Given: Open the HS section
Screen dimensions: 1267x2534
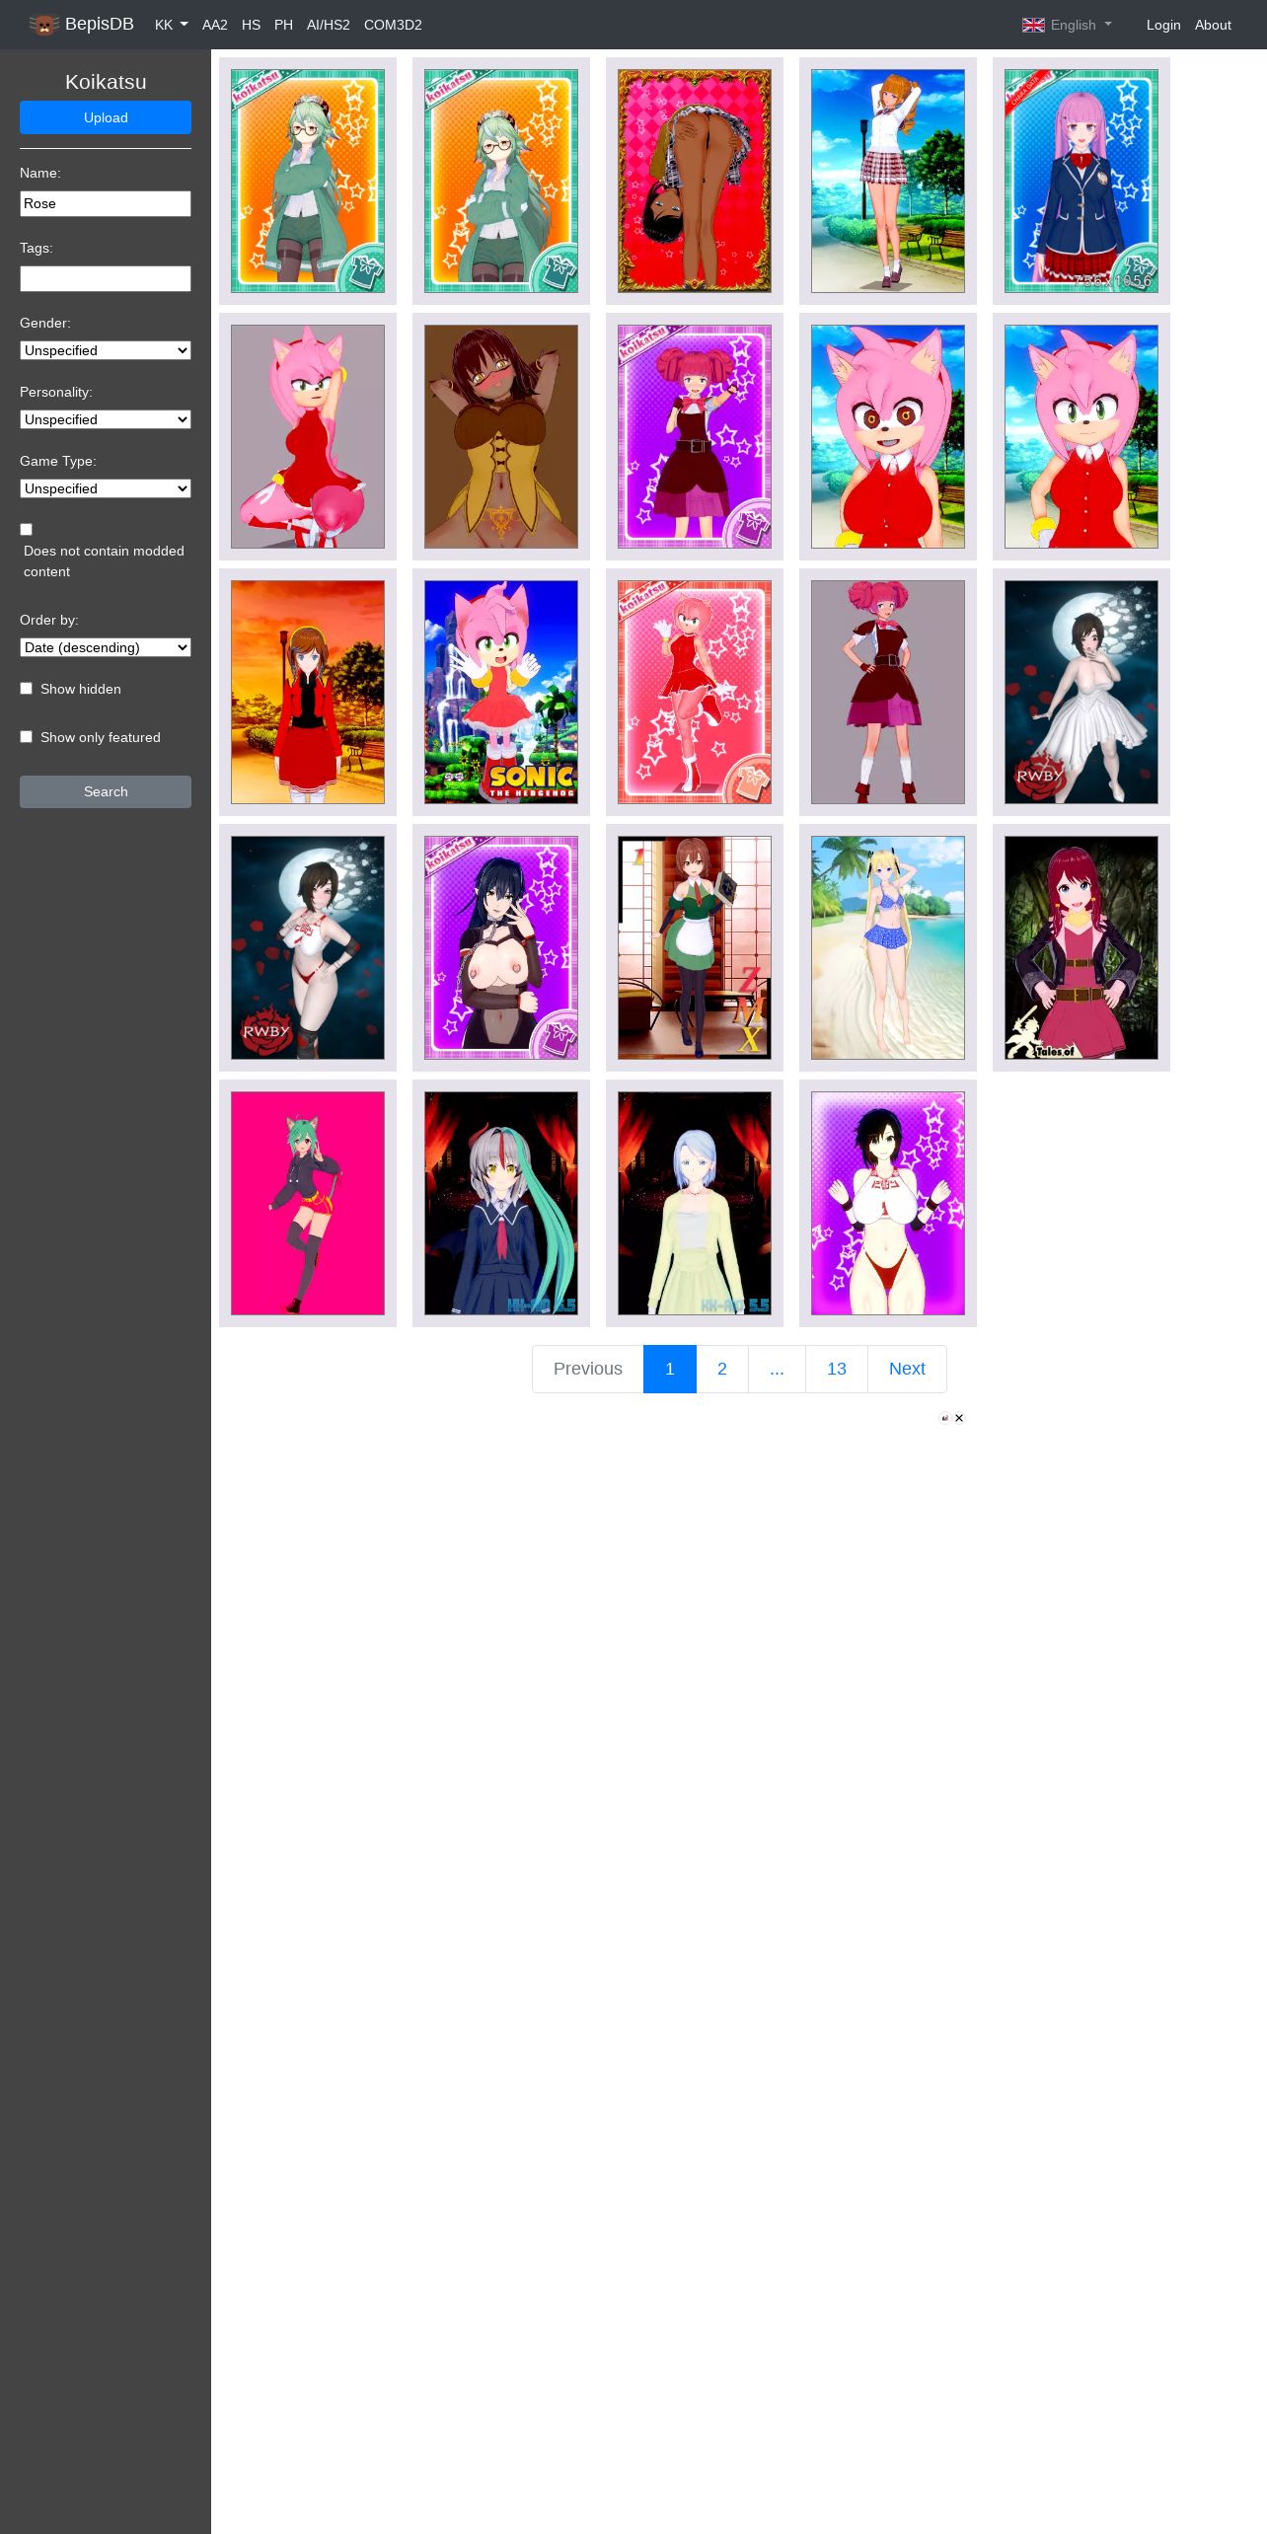Looking at the screenshot, I should pos(252,25).
